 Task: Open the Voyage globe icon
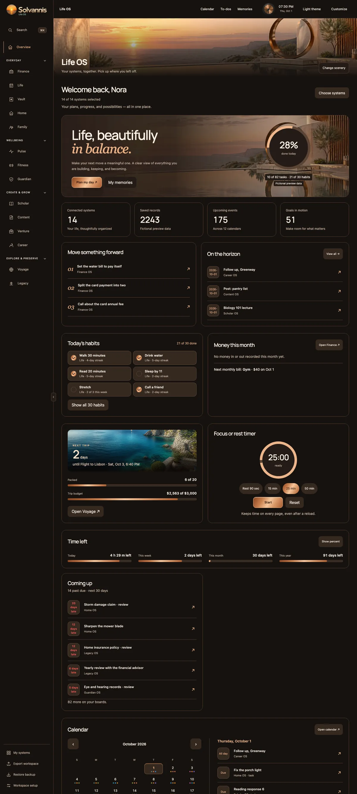click(11, 269)
